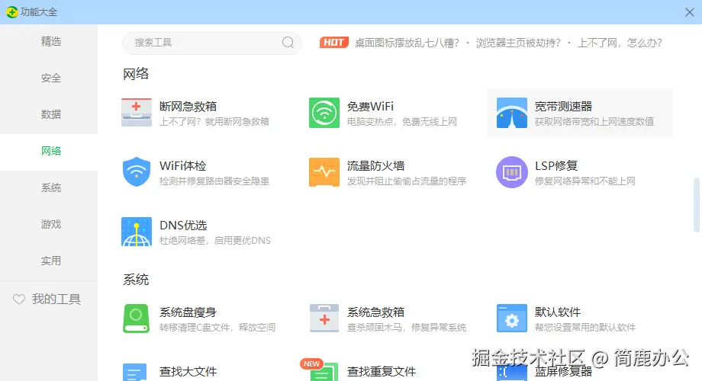Click the 免费WiFi title text
Viewport: 702px width, 381px height.
(370, 107)
